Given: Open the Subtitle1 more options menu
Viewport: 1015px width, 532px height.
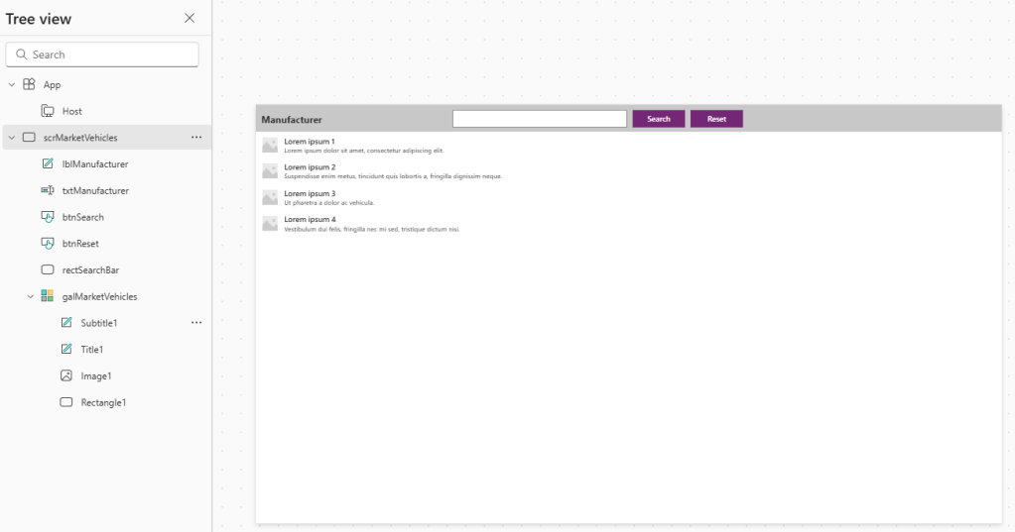Looking at the screenshot, I should point(195,323).
